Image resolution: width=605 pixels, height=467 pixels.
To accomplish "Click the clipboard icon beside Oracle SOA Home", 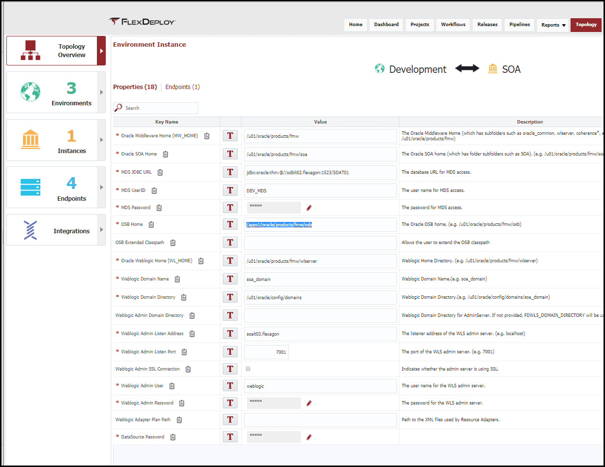I will (x=165, y=154).
